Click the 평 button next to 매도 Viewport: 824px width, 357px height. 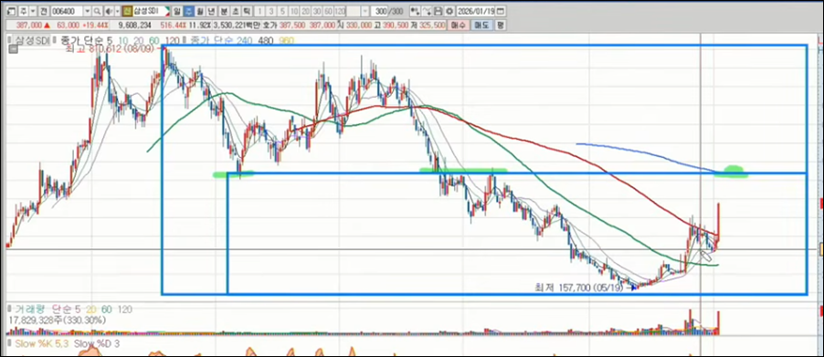click(x=501, y=26)
